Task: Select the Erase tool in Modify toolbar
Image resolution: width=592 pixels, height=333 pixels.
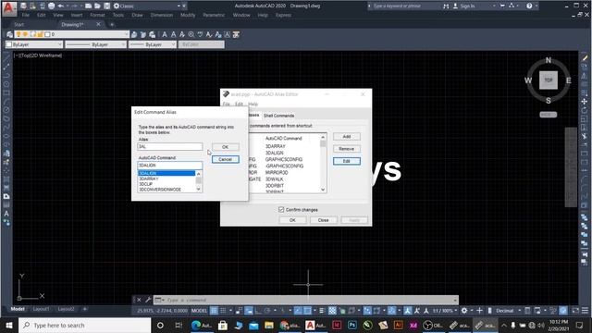Action: point(585,58)
